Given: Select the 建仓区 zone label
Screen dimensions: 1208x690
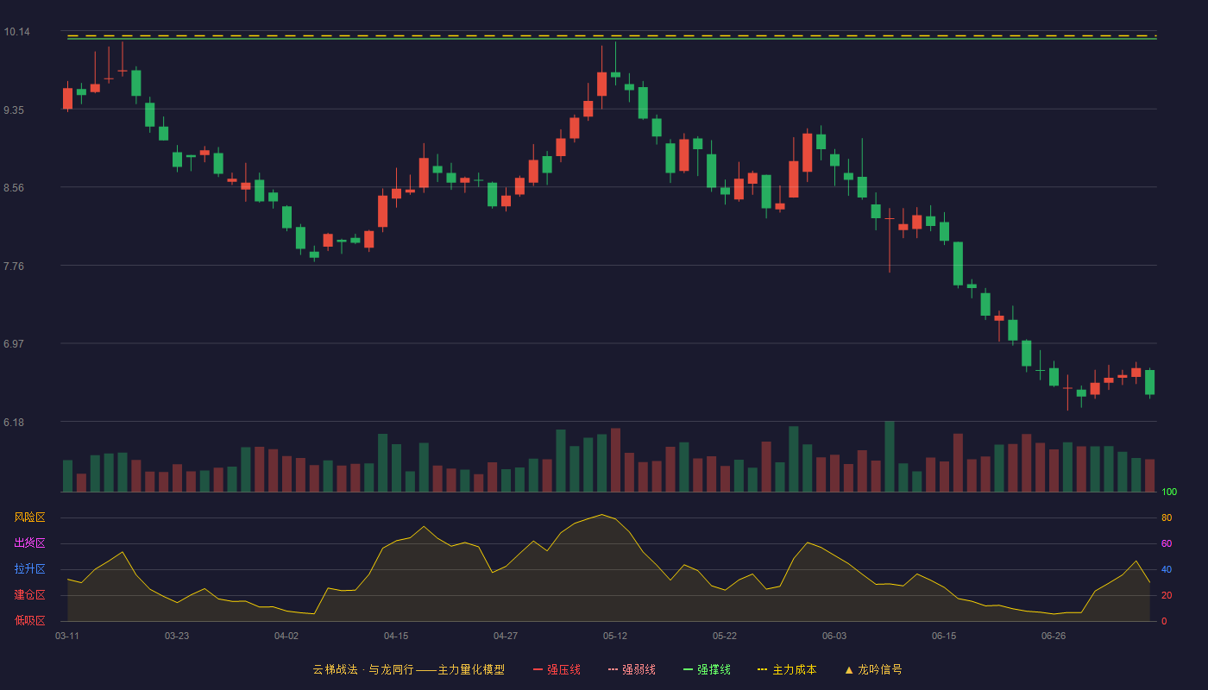Looking at the screenshot, I should (x=29, y=595).
